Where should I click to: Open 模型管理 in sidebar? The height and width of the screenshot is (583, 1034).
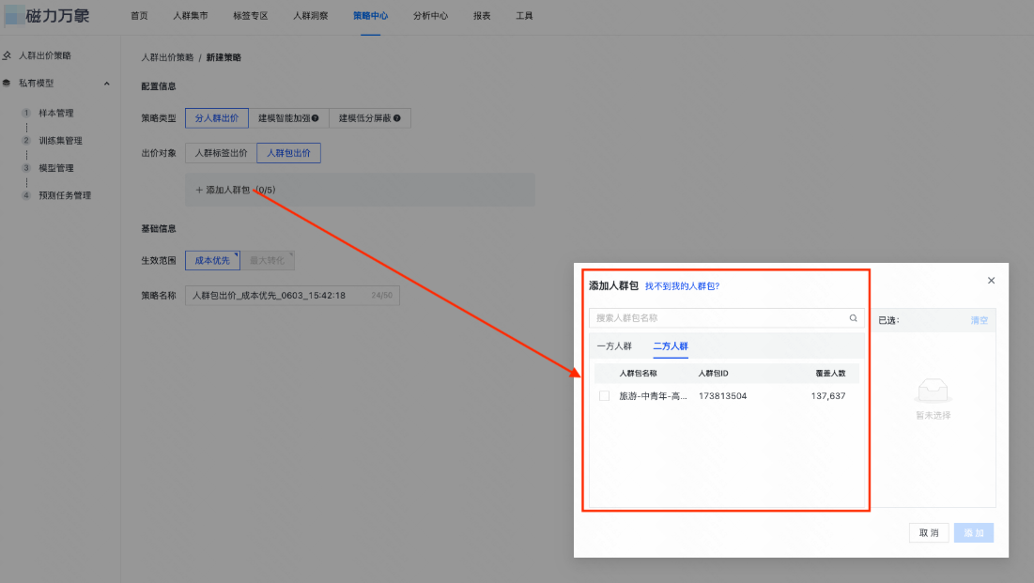click(56, 168)
